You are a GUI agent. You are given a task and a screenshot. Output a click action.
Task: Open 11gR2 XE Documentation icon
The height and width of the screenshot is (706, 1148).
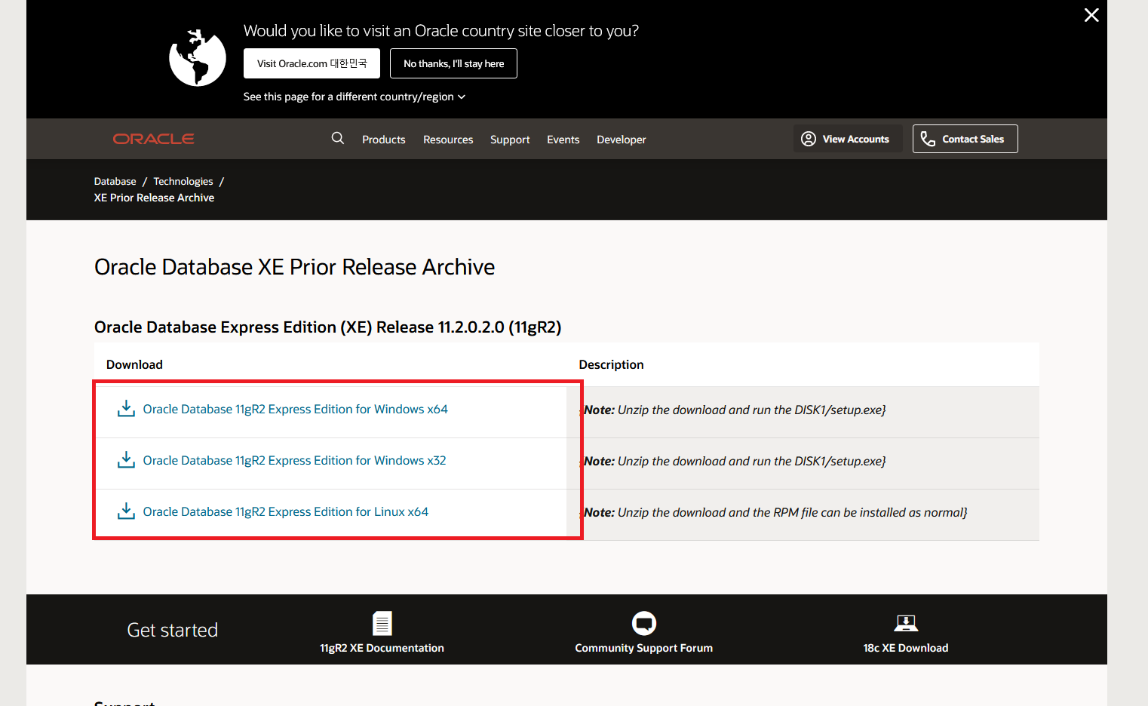coord(382,624)
